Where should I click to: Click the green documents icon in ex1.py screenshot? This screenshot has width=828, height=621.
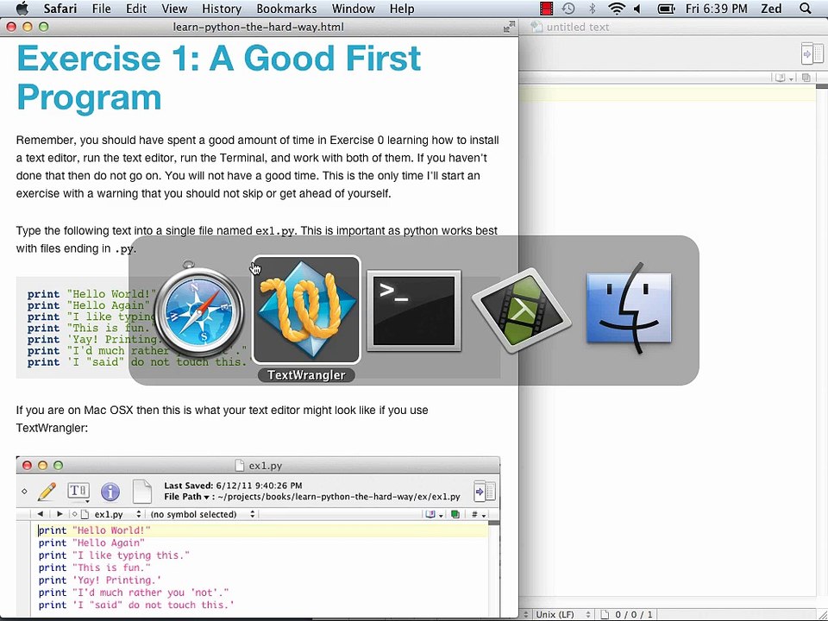pos(455,514)
